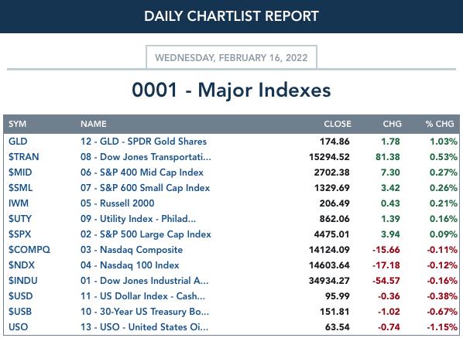
Task: Sort table by the CLOSE column header
Action: [338, 124]
